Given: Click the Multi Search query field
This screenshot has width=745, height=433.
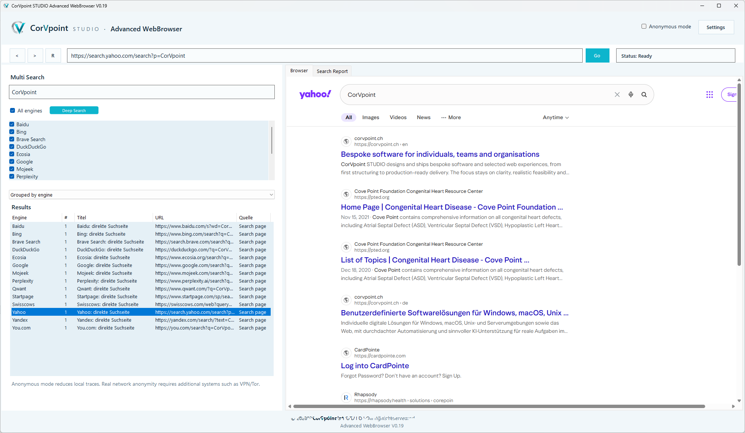Looking at the screenshot, I should [x=141, y=92].
